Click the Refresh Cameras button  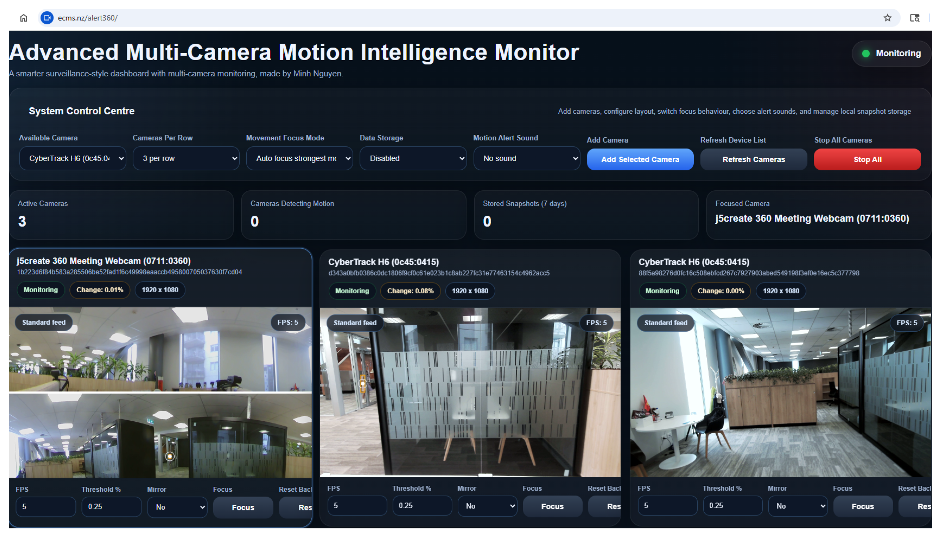[754, 159]
